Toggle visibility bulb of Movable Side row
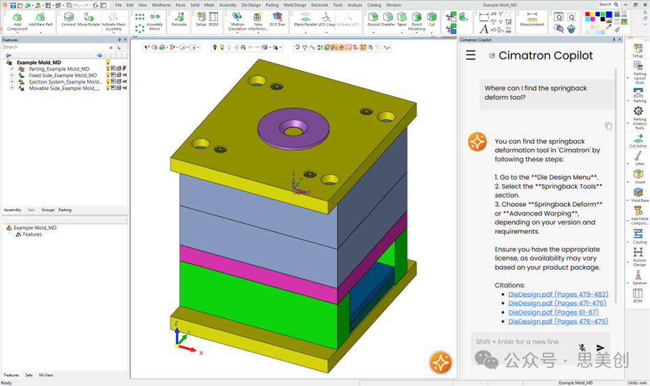Image resolution: width=650 pixels, height=386 pixels. coord(108,88)
